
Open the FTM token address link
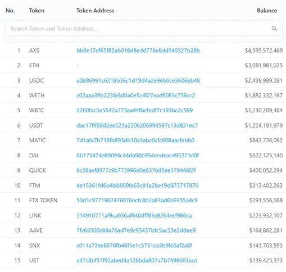[x=137, y=185]
